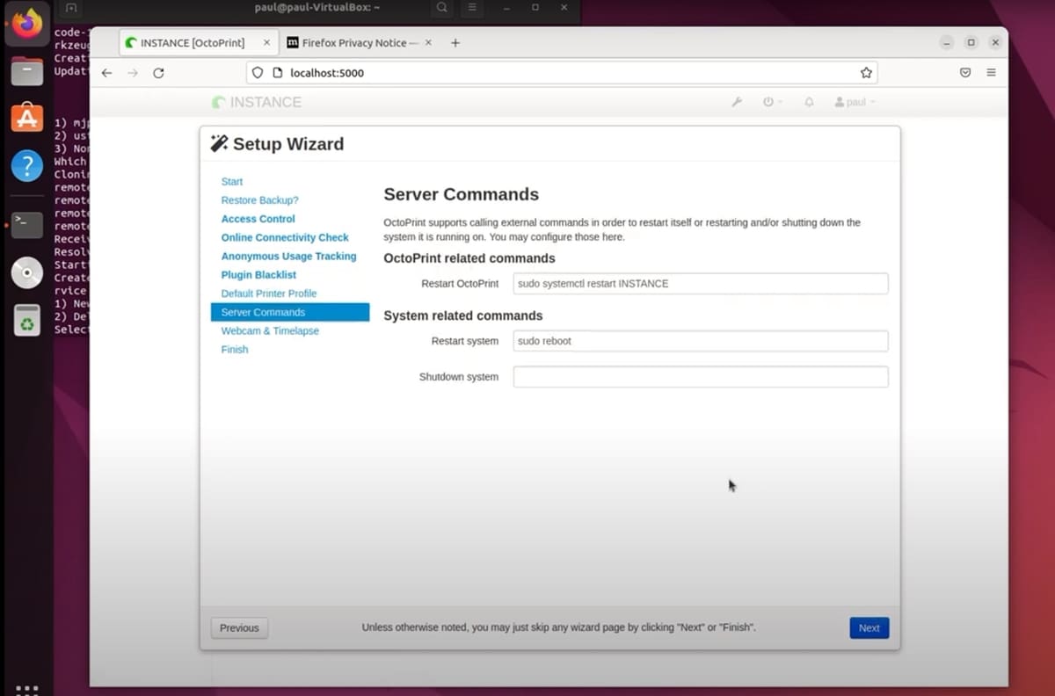The height and width of the screenshot is (696, 1055).
Task: Click the notifications bell icon
Action: (809, 102)
